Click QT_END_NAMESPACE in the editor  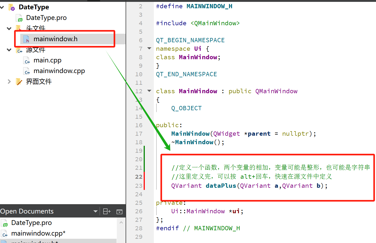tap(187, 74)
